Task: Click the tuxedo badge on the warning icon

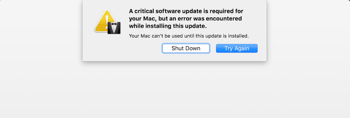Action: (114, 28)
